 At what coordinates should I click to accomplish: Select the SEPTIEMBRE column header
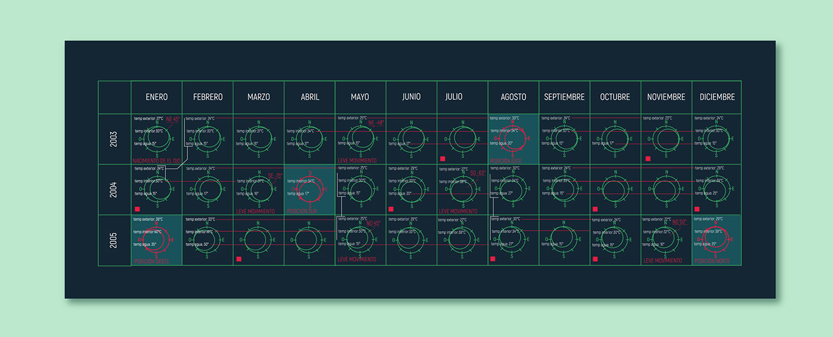564,97
